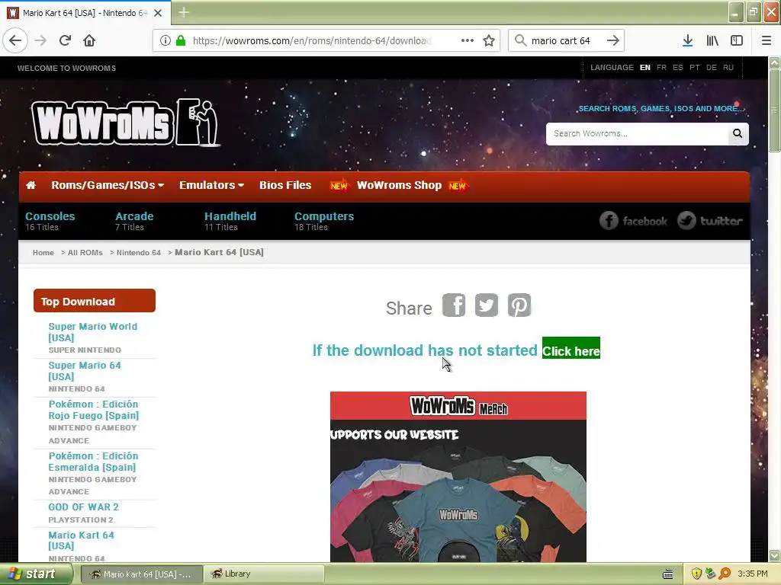781x585 pixels.
Task: Click the green secure padlock icon
Action: pyautogui.click(x=181, y=40)
